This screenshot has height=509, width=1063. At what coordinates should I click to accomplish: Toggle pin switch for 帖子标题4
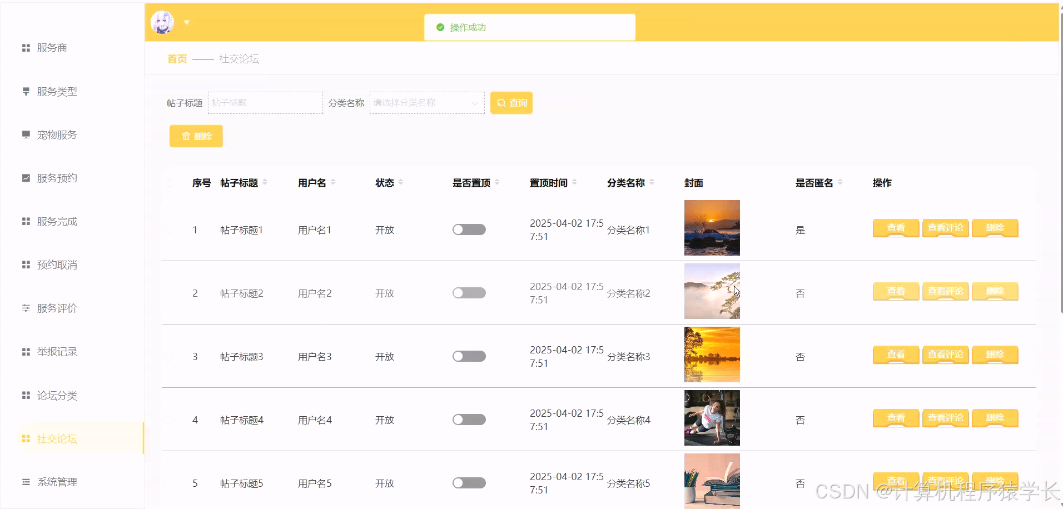point(469,420)
